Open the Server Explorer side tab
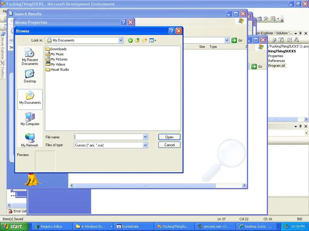 coord(3,45)
